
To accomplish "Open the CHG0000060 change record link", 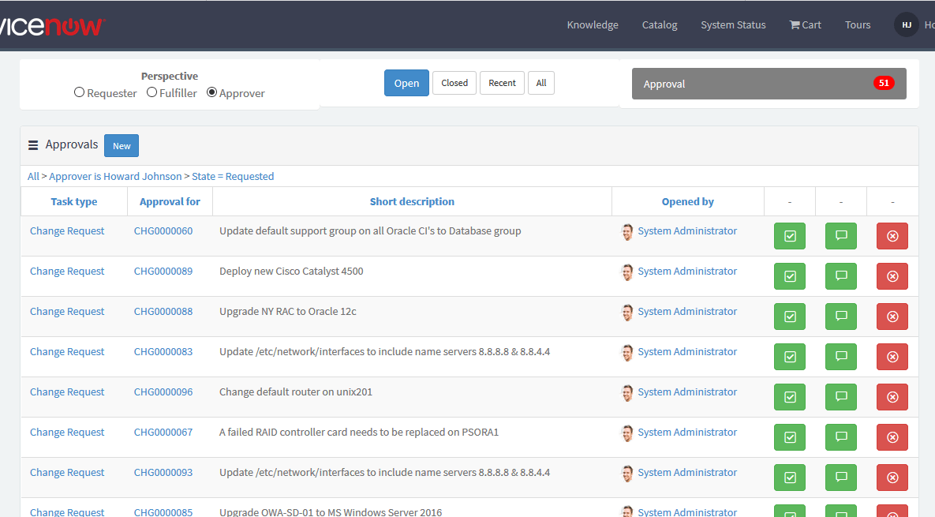I will click(163, 230).
